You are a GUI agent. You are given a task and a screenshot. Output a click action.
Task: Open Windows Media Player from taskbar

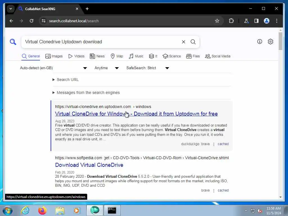pyautogui.click(x=77, y=210)
